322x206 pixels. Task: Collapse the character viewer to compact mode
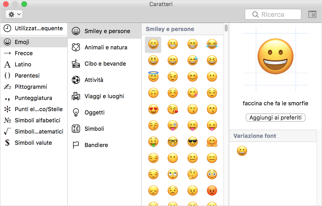pos(312,14)
